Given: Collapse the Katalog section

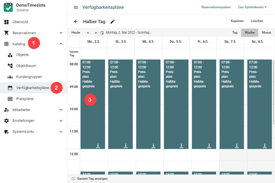Looking at the screenshot, I should point(61,44).
